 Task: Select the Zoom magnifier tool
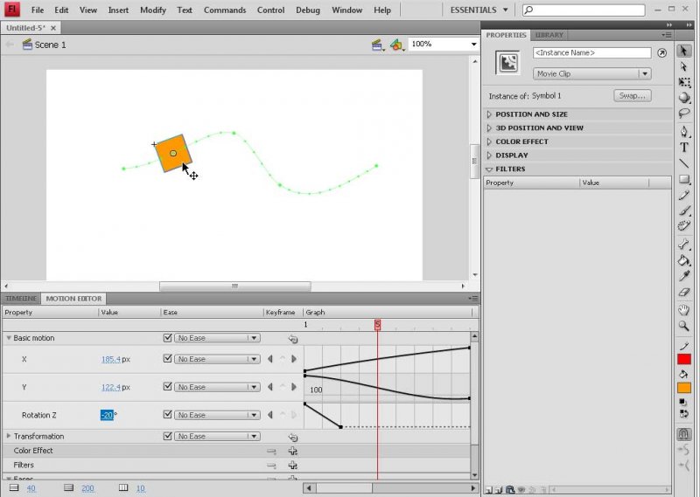684,326
